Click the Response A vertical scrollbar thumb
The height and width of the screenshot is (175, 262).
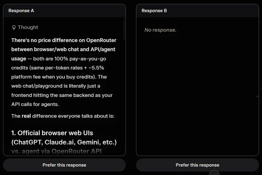tap(124, 29)
